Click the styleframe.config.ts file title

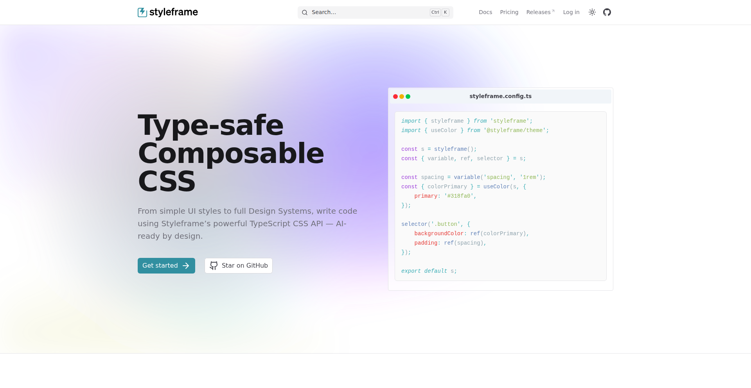pyautogui.click(x=500, y=96)
